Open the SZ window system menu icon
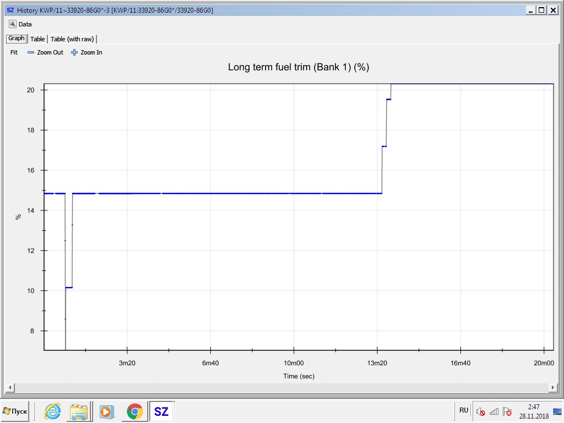 click(10, 10)
